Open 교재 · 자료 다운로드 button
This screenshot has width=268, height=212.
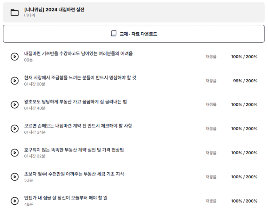(134, 34)
